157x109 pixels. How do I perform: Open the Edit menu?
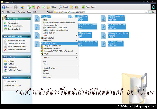pyautogui.click(x=8, y=12)
